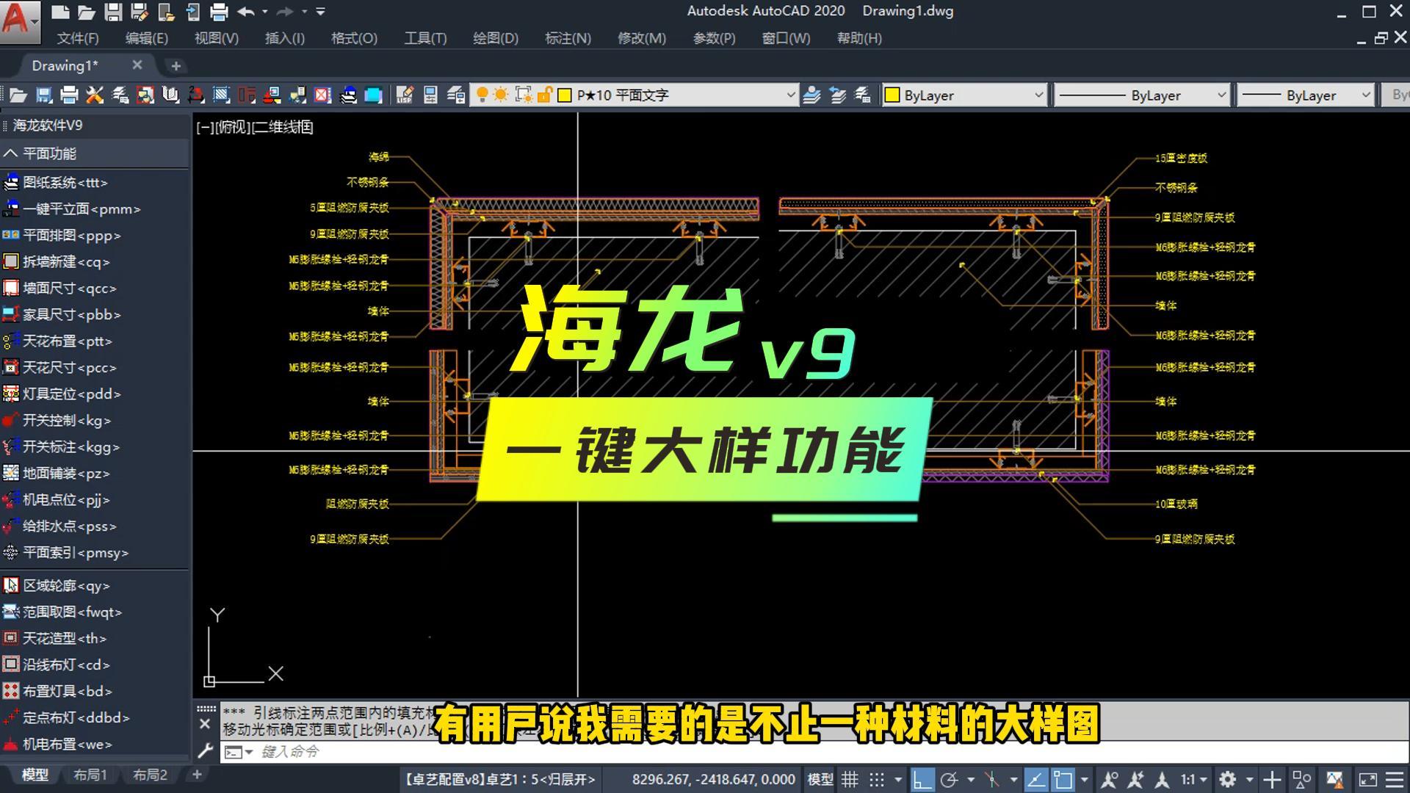The height and width of the screenshot is (793, 1410).
Task: Click the red X frame toolbar icon
Action: 322,95
